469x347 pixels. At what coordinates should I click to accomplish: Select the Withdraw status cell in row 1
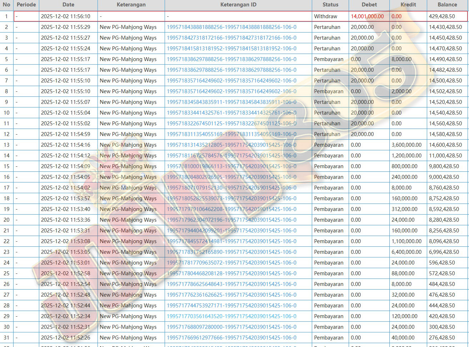[325, 16]
